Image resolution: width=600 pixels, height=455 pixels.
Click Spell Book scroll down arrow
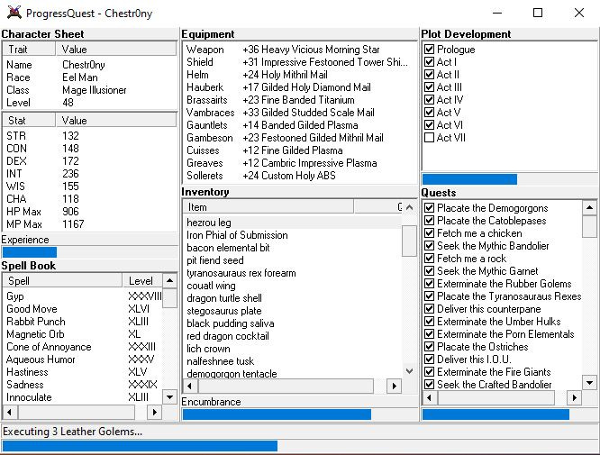170,397
